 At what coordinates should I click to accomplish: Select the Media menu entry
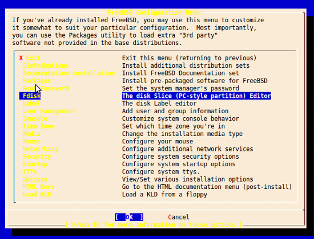coord(31,134)
